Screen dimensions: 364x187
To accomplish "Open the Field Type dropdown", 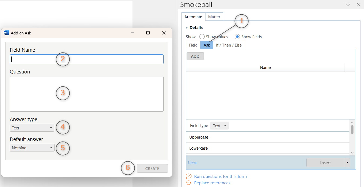I will point(219,126).
